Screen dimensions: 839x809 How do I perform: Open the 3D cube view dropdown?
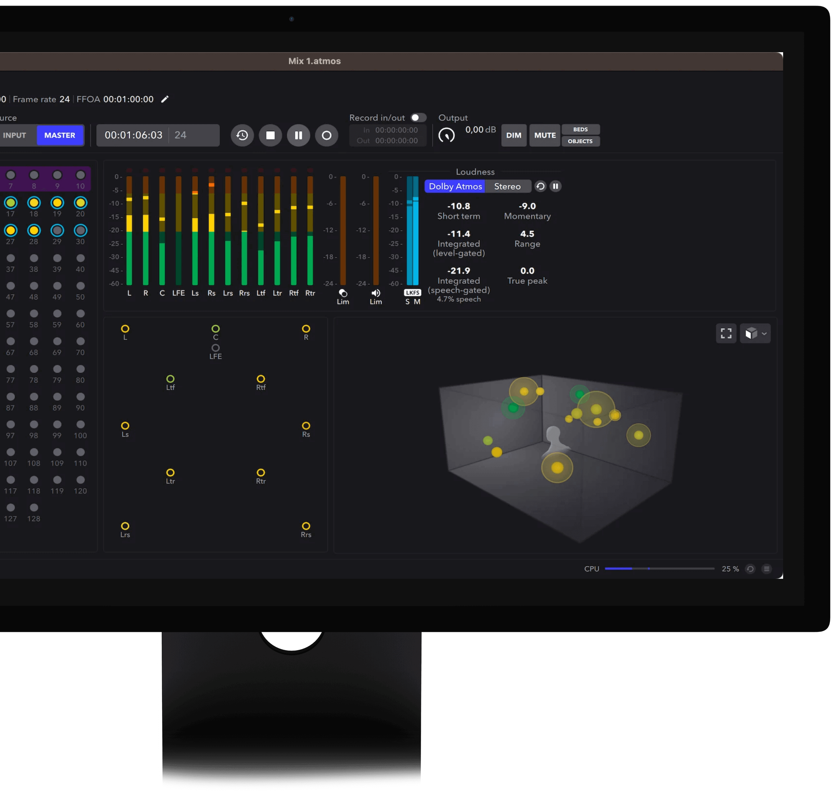pos(755,333)
